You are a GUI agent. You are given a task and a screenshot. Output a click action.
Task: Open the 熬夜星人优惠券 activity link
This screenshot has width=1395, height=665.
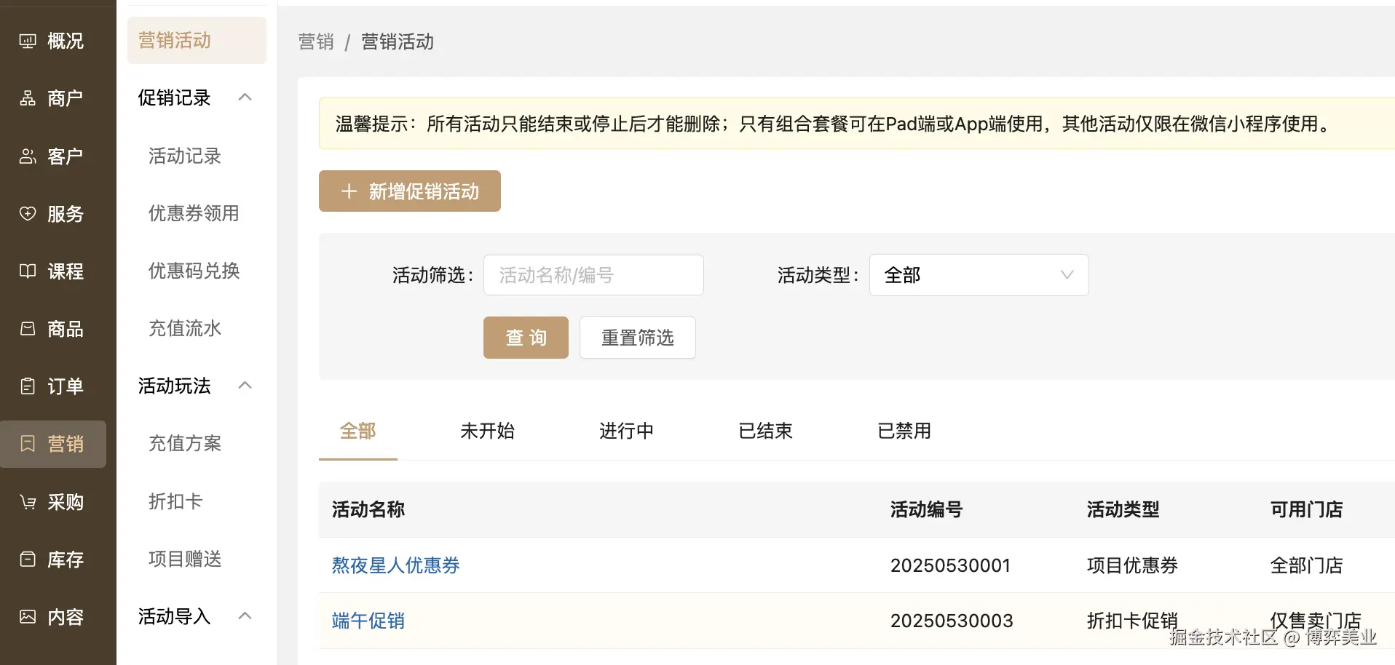395,565
